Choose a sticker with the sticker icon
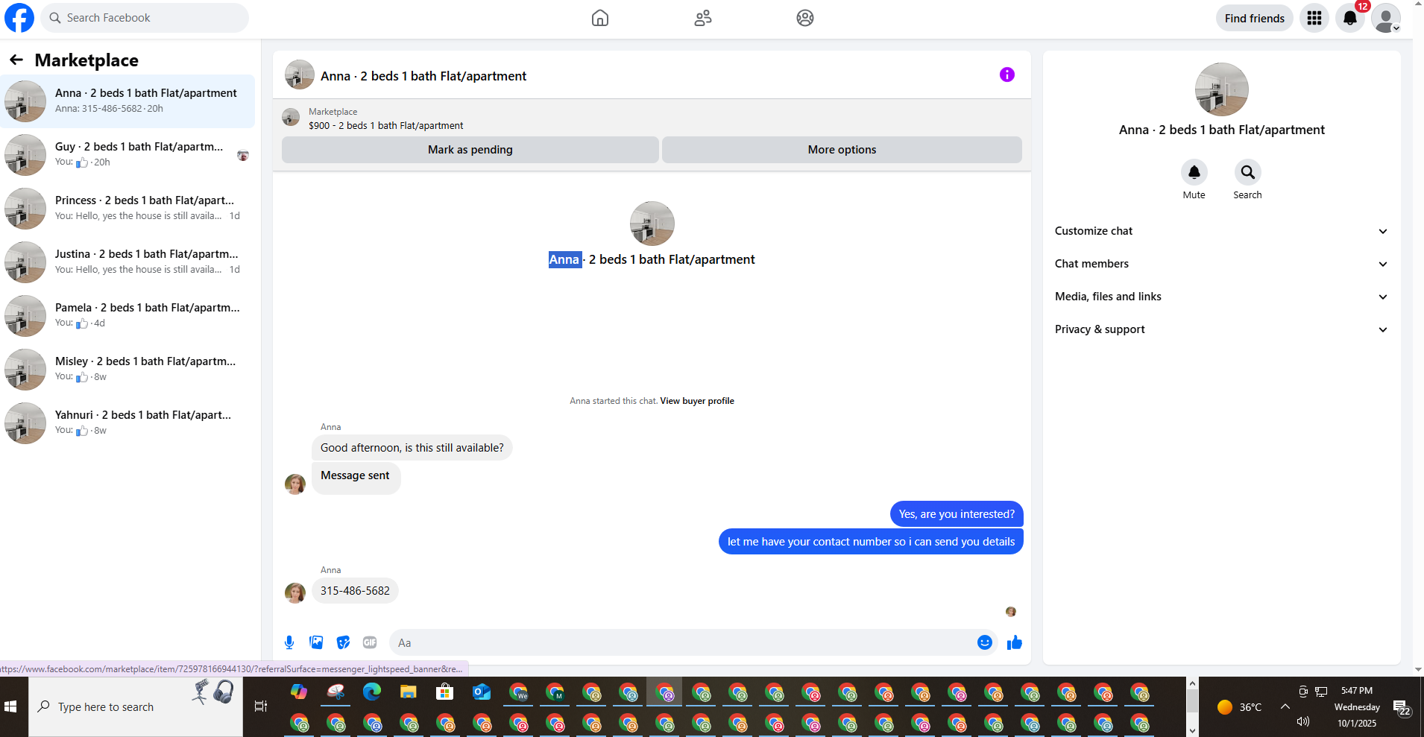The width and height of the screenshot is (1424, 737). tap(343, 642)
